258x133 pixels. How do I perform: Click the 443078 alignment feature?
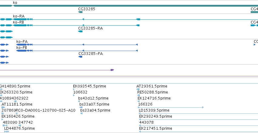199,125
